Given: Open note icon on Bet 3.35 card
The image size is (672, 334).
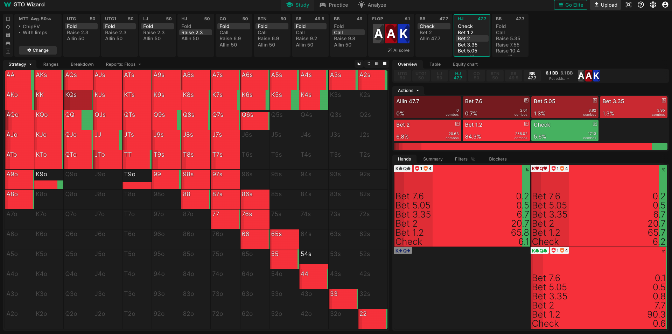Looking at the screenshot, I should 664,100.
